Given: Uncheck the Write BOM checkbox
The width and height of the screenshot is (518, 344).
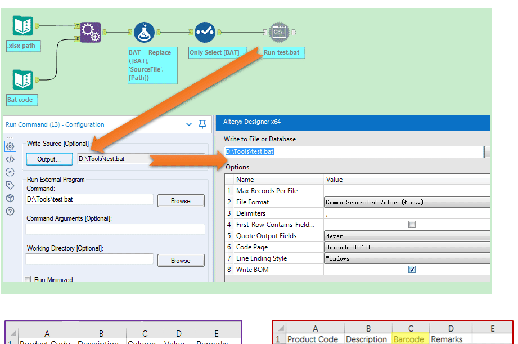Looking at the screenshot, I should point(412,270).
